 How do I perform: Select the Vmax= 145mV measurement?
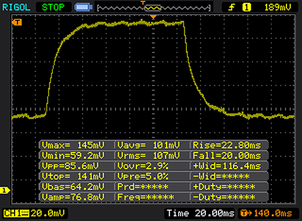[x=77, y=145]
